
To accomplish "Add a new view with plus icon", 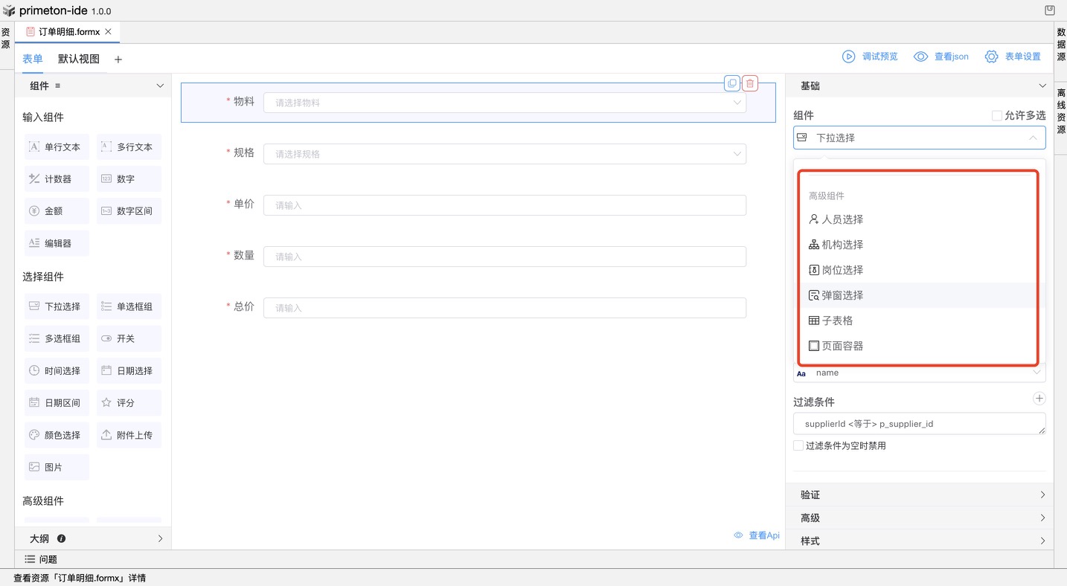I will click(x=118, y=59).
